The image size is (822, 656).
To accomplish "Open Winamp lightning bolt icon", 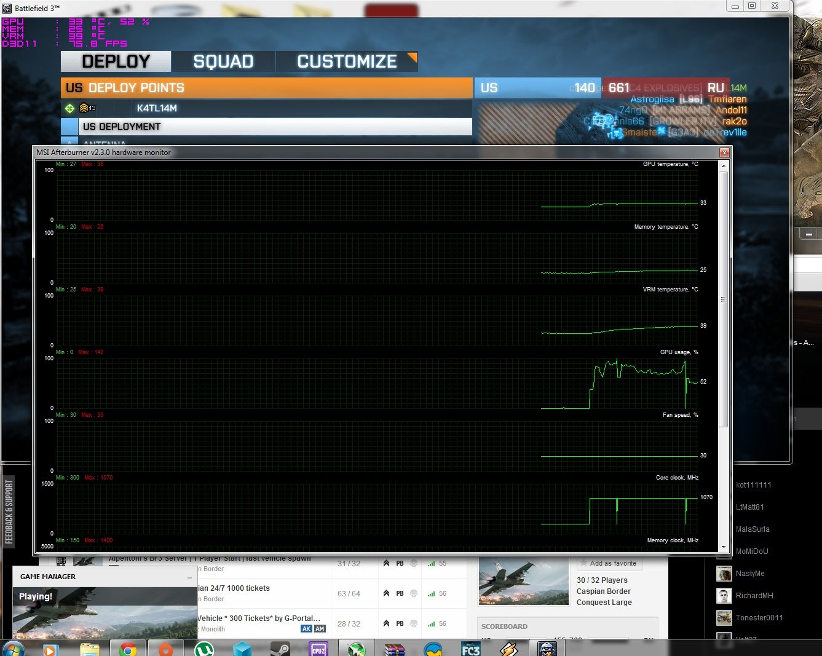I will (x=509, y=649).
